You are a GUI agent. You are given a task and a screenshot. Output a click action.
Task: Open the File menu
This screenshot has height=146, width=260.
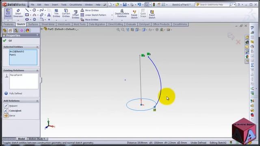[32, 4]
